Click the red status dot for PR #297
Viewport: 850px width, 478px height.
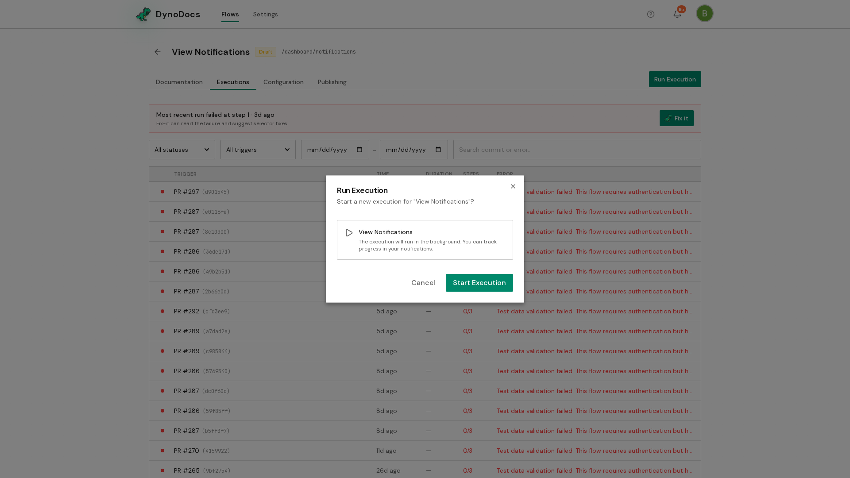pos(162,192)
